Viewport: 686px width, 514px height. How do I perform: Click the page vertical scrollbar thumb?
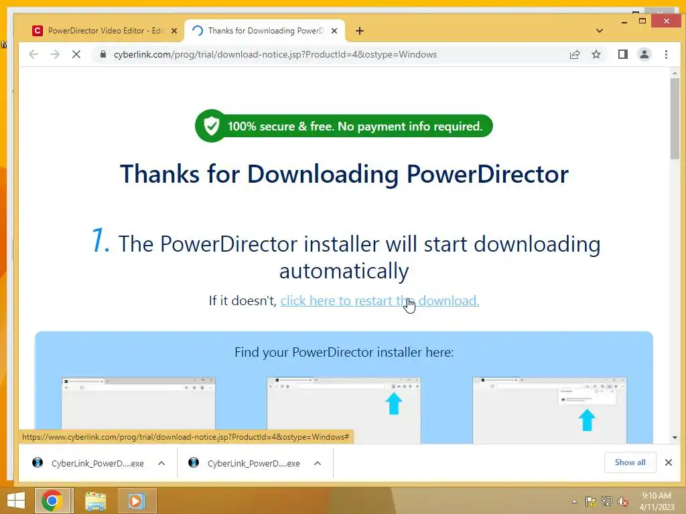pyautogui.click(x=675, y=119)
